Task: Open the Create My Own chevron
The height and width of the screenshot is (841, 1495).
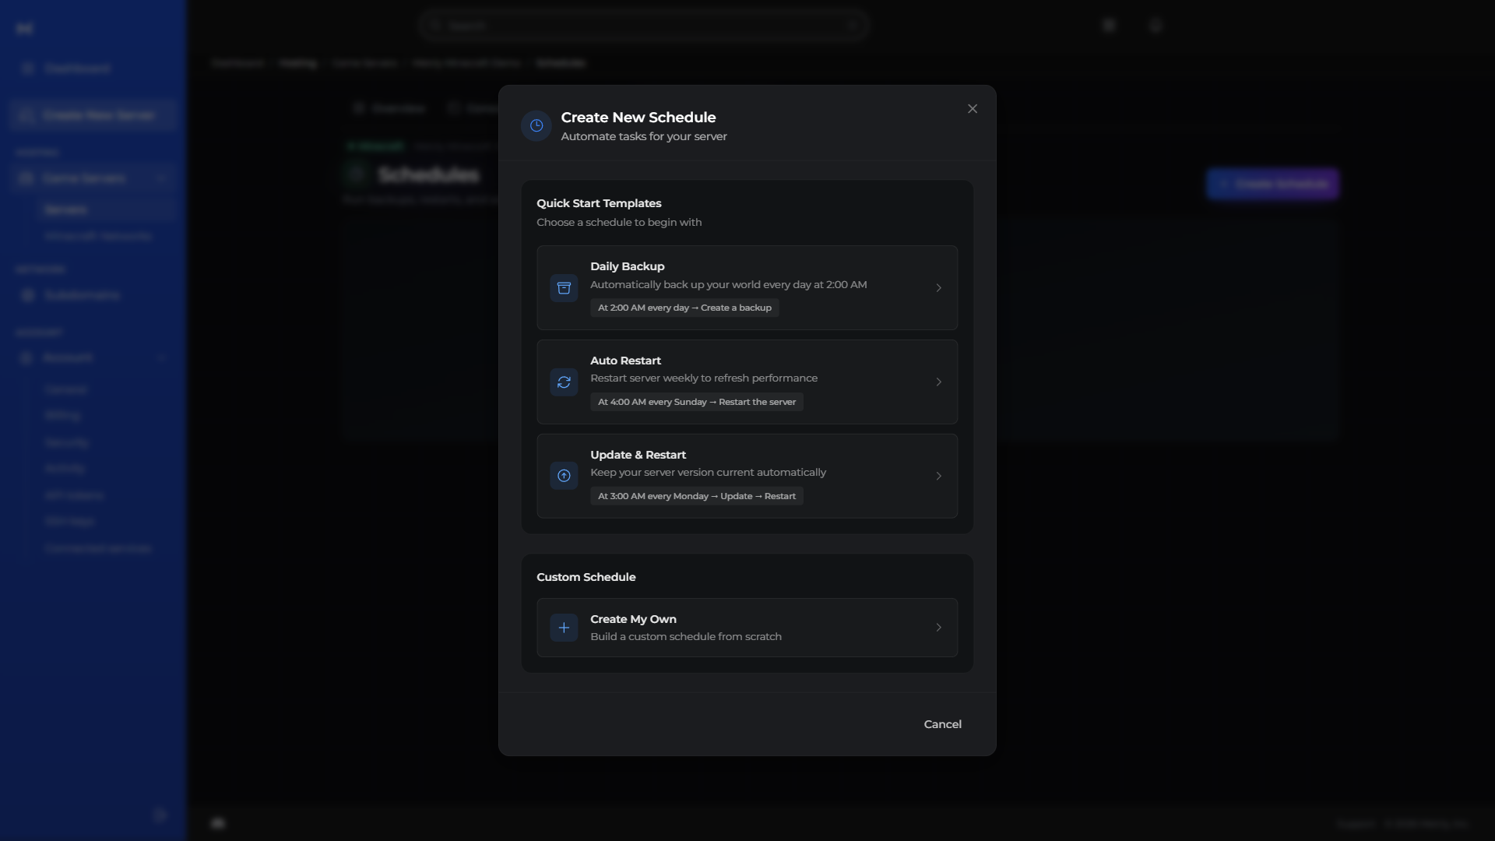Action: point(938,628)
